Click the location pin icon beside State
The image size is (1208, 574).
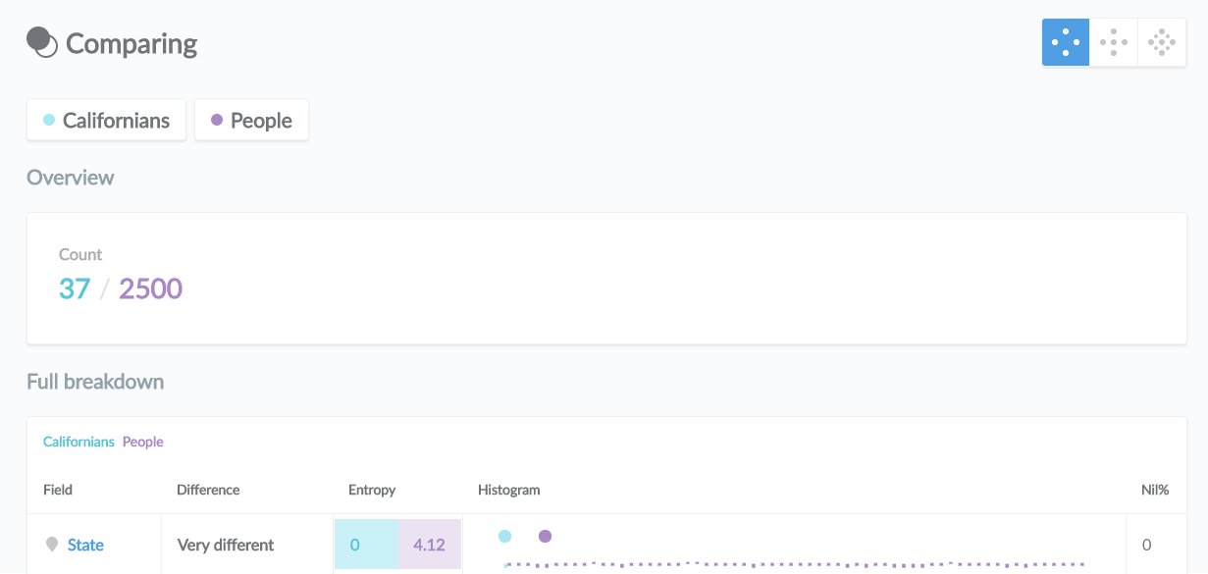tap(52, 545)
